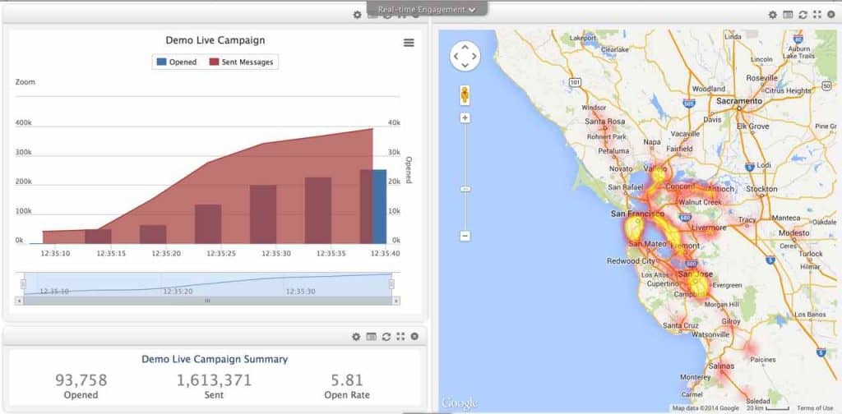Click the Opened bar at 12:35:15
The height and width of the screenshot is (414, 842).
click(x=99, y=237)
